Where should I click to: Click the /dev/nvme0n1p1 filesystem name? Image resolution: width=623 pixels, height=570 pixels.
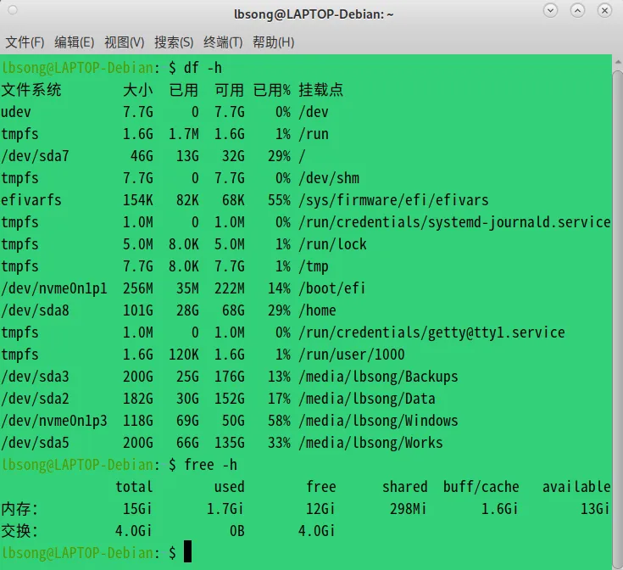[x=54, y=288]
